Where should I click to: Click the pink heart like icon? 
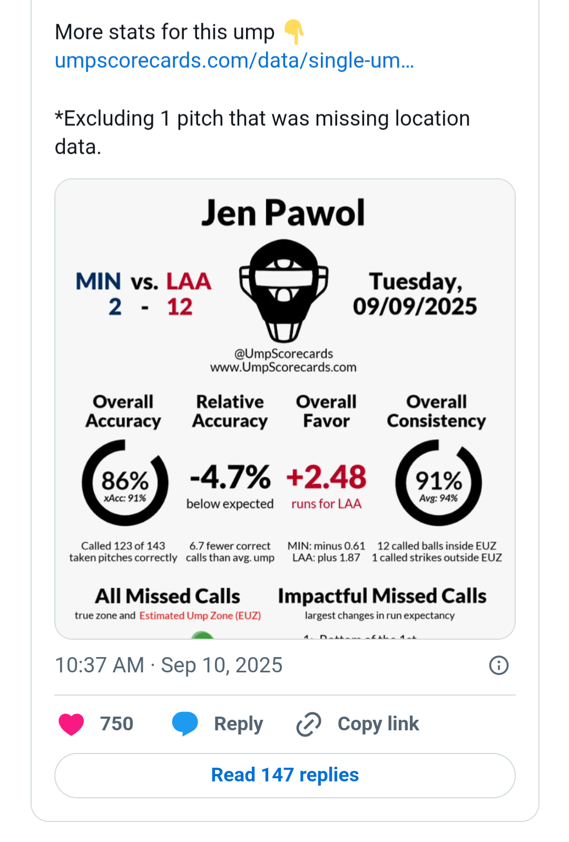coord(71,724)
